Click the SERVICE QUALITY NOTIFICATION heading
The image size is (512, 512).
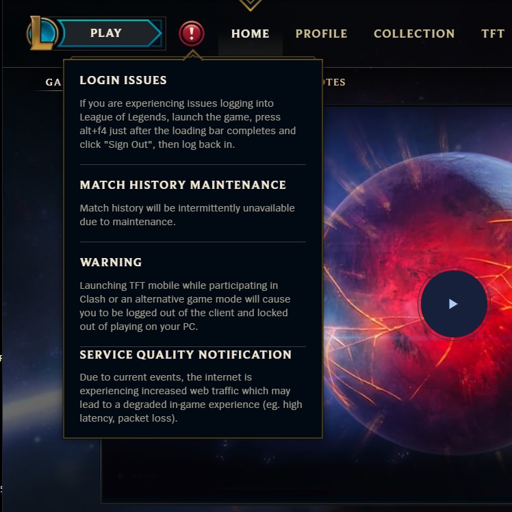[x=185, y=355]
